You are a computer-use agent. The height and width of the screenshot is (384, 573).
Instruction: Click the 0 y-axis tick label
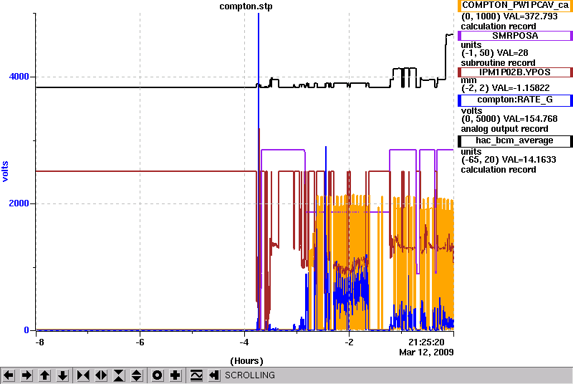click(27, 330)
